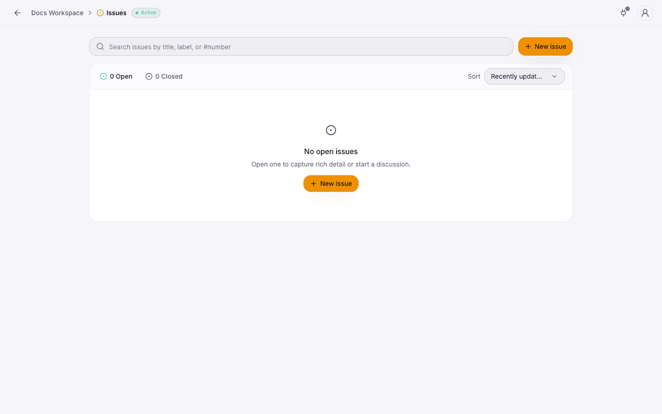662x414 pixels.
Task: Open the user profile avatar icon
Action: click(x=645, y=13)
